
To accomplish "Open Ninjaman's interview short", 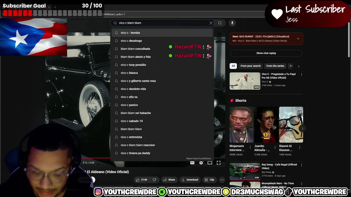I will 241,125.
